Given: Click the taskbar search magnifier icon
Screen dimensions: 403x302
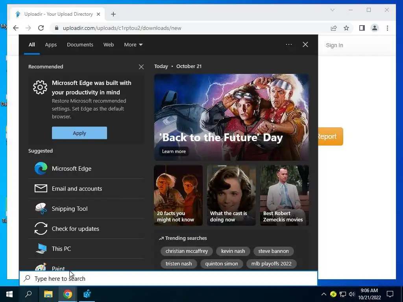Looking at the screenshot, I should tap(28, 294).
